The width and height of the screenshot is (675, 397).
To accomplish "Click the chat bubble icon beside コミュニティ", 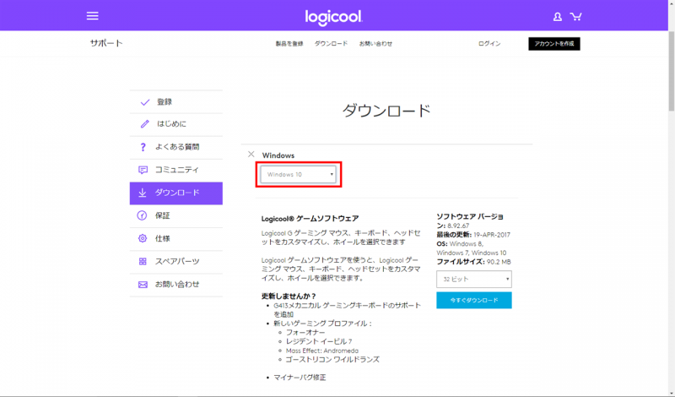I will pyautogui.click(x=143, y=170).
